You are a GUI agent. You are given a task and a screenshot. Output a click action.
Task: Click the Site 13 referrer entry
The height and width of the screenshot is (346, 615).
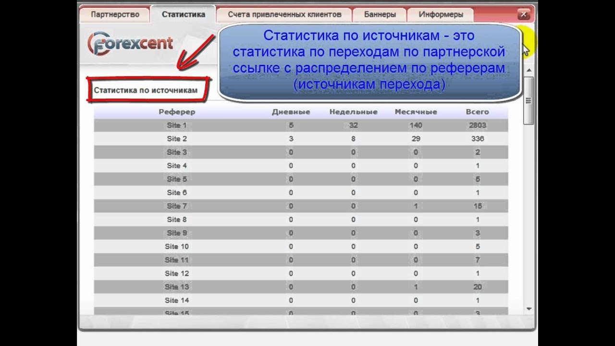tap(177, 287)
